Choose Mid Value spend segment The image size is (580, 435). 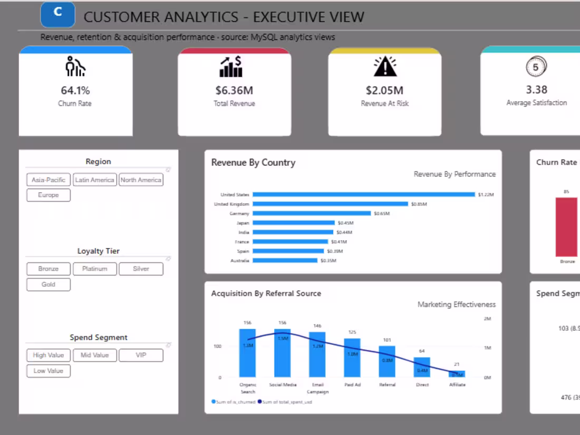point(95,355)
